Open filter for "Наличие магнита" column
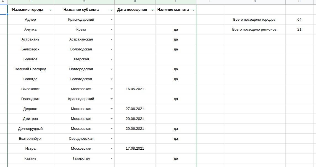This screenshot has width=316, height=167. coord(193,9)
